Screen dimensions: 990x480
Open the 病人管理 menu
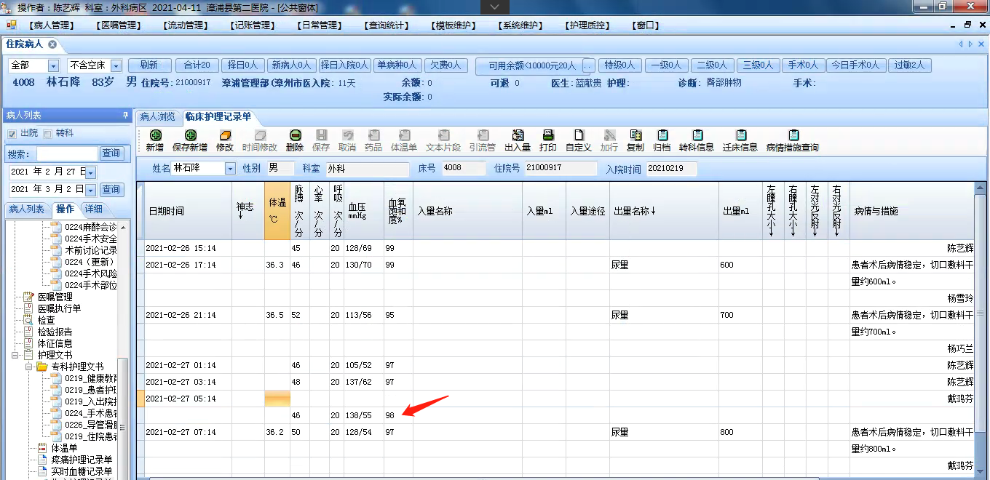(50, 25)
